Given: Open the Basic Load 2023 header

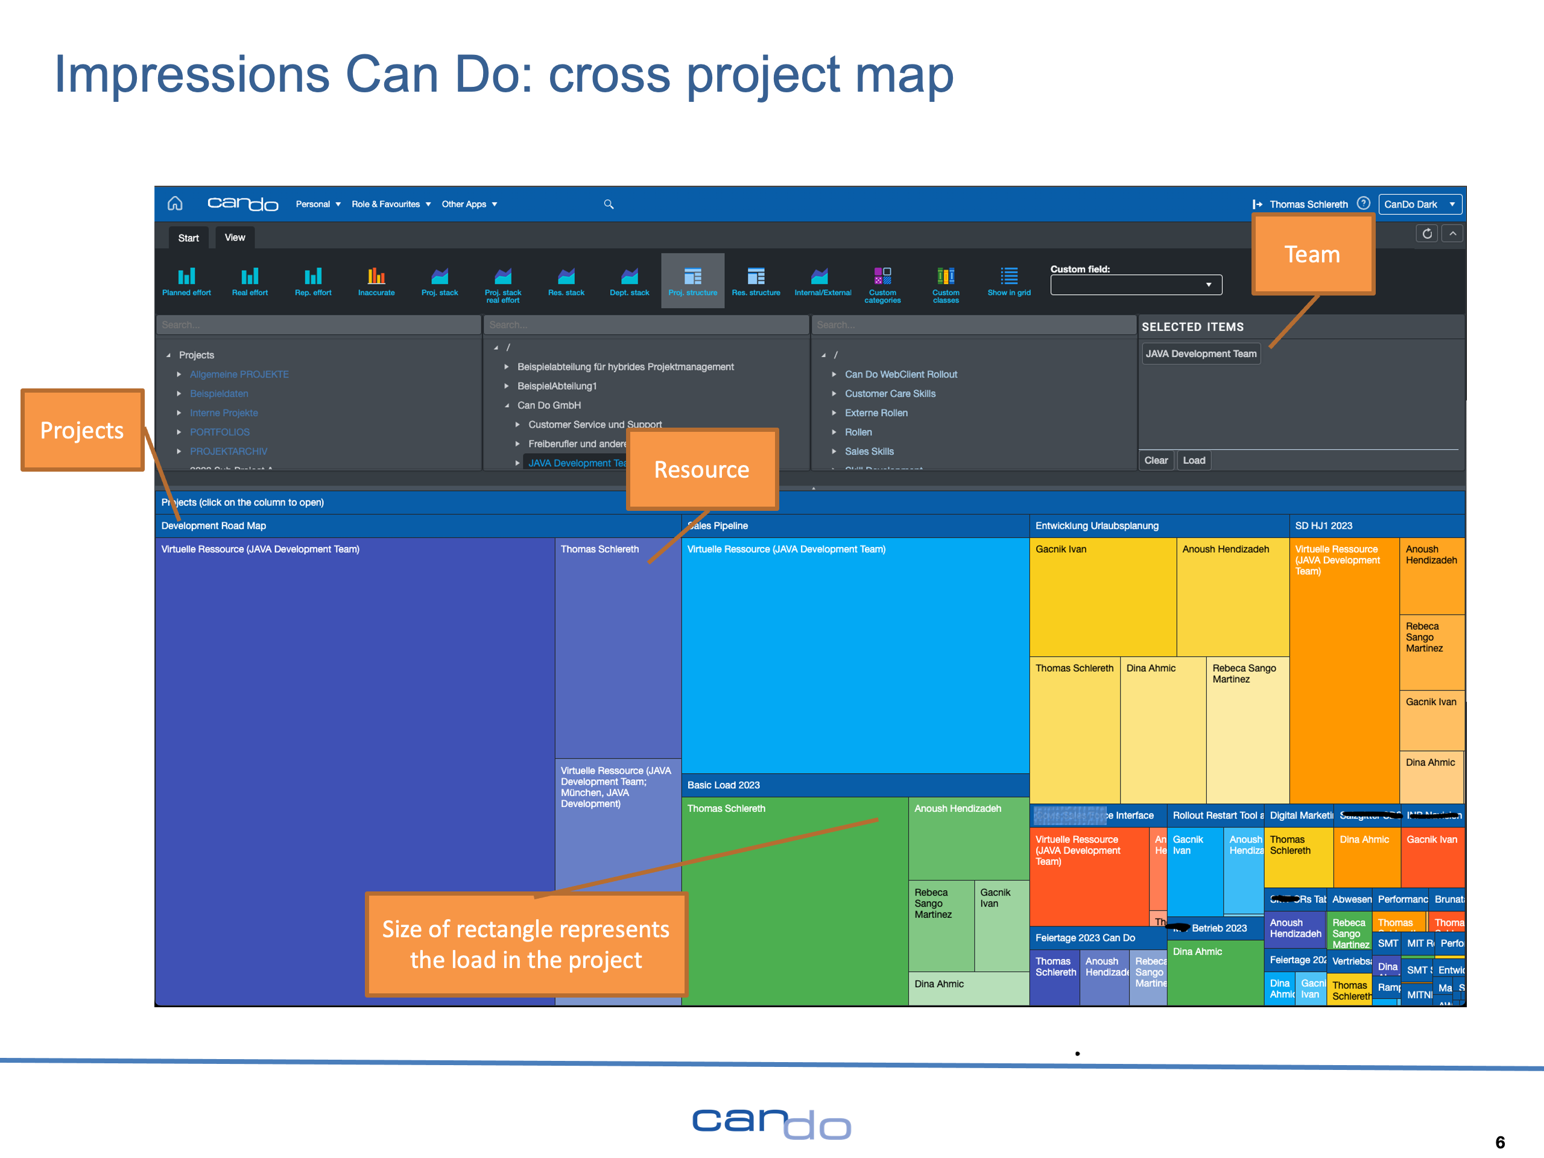Looking at the screenshot, I should (x=855, y=785).
